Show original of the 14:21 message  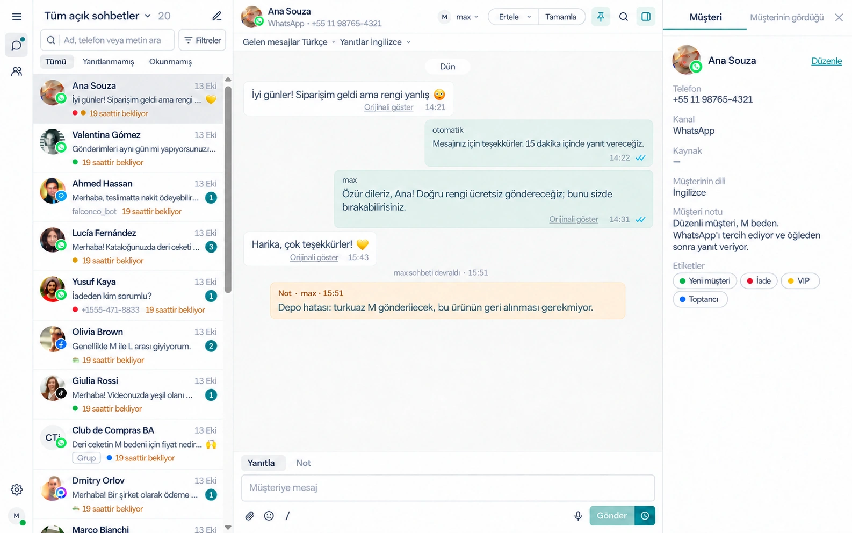click(x=388, y=107)
